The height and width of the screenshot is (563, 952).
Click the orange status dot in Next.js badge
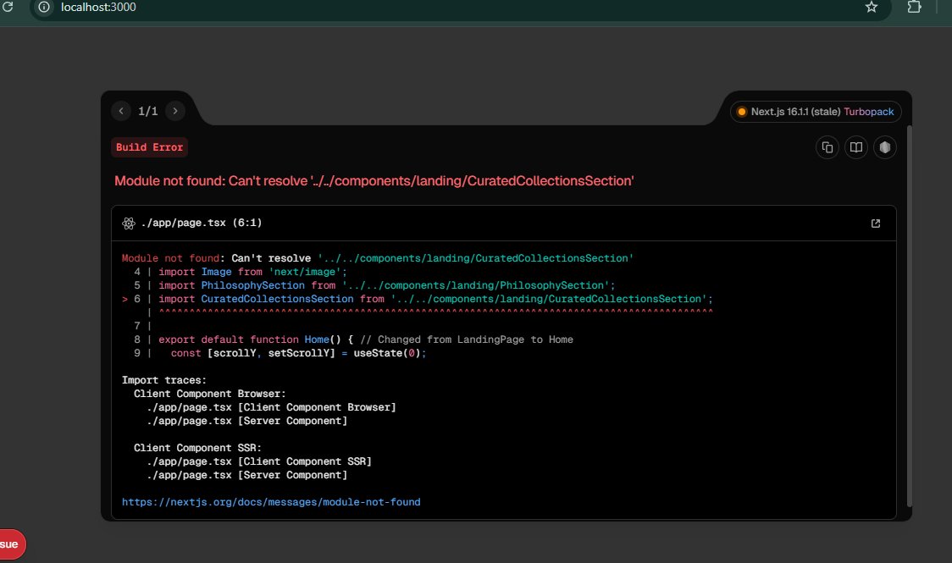[742, 112]
